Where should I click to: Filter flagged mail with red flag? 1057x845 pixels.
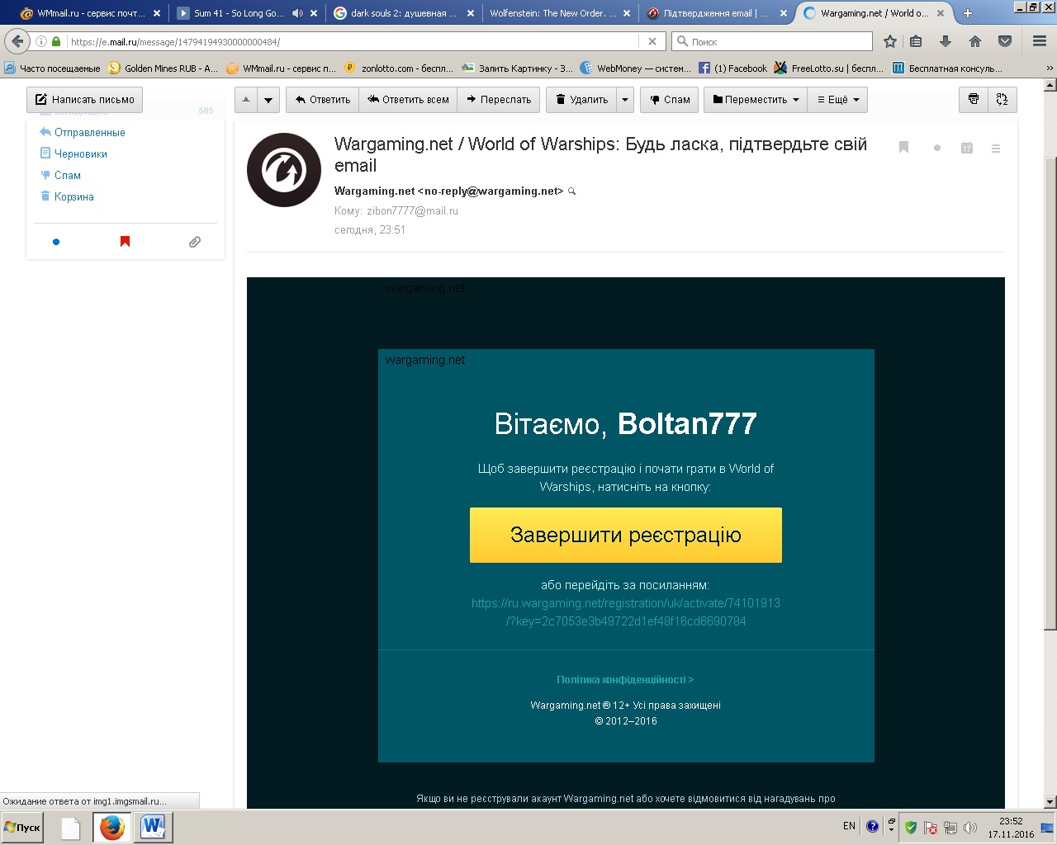click(126, 242)
